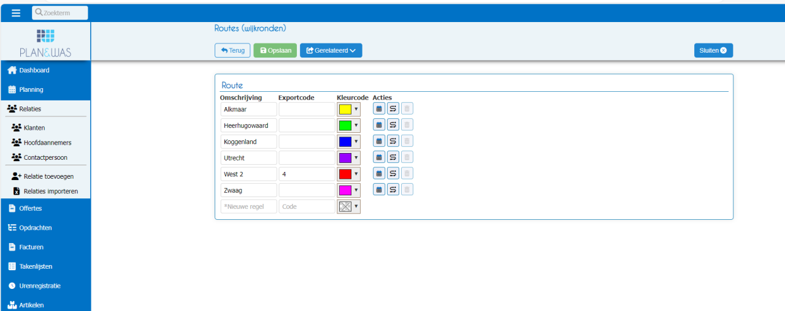Edit the West 2 description field
This screenshot has height=311, width=785.
point(248,174)
